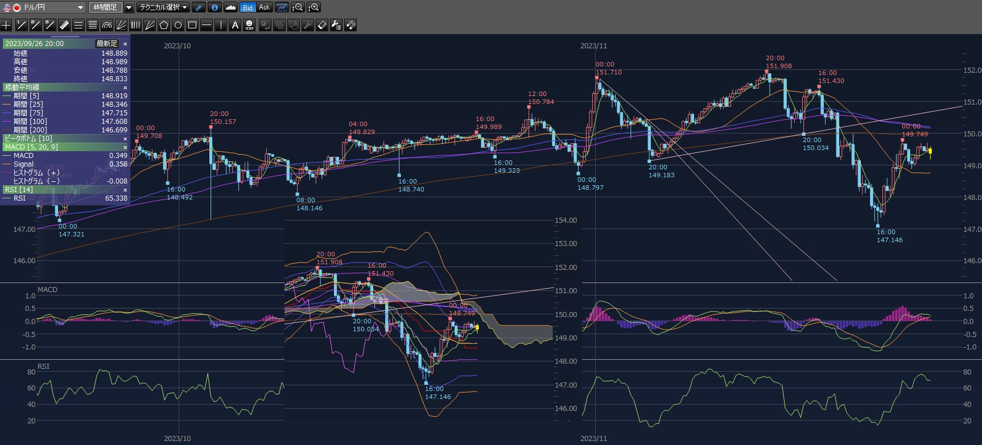982x445 pixels.
Task: Pick the pentagon shape drawing tool
Action: [x=164, y=25]
